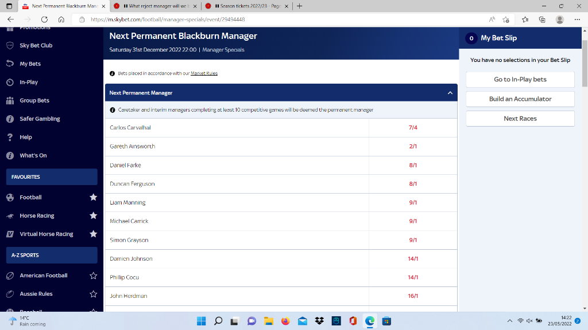588x330 pixels.
Task: Open Dropbox from the taskbar
Action: [x=319, y=321]
